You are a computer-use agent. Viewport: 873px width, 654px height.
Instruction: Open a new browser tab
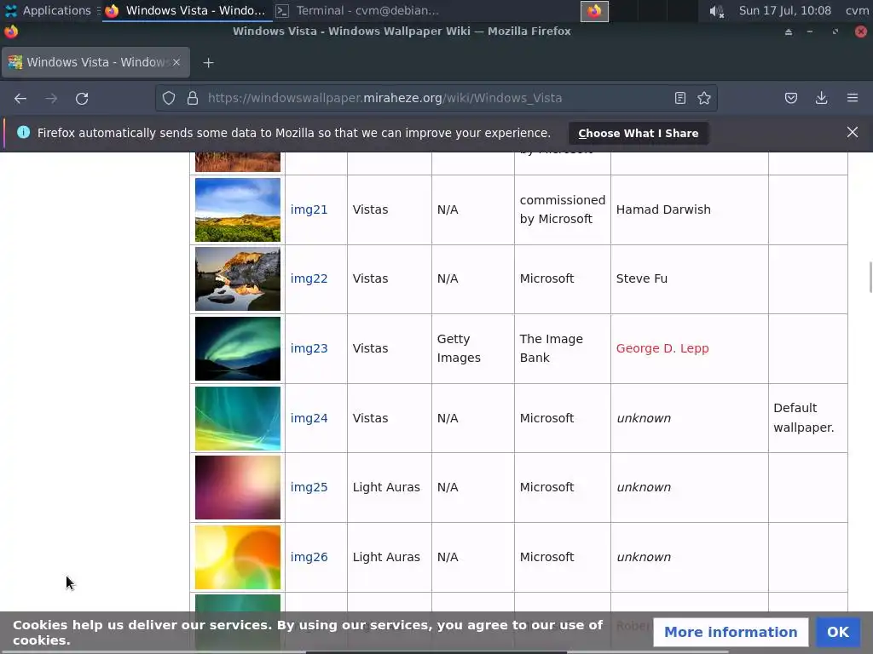coord(208,63)
